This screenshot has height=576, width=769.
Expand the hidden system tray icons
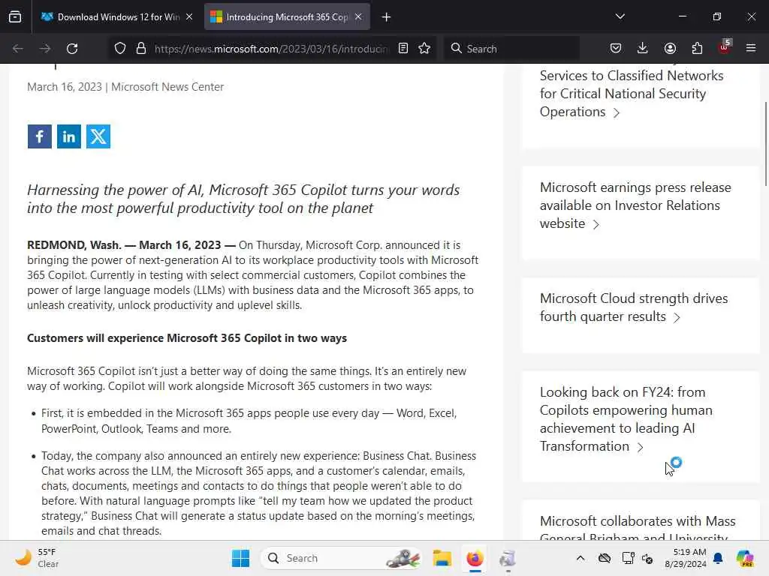pyautogui.click(x=581, y=558)
